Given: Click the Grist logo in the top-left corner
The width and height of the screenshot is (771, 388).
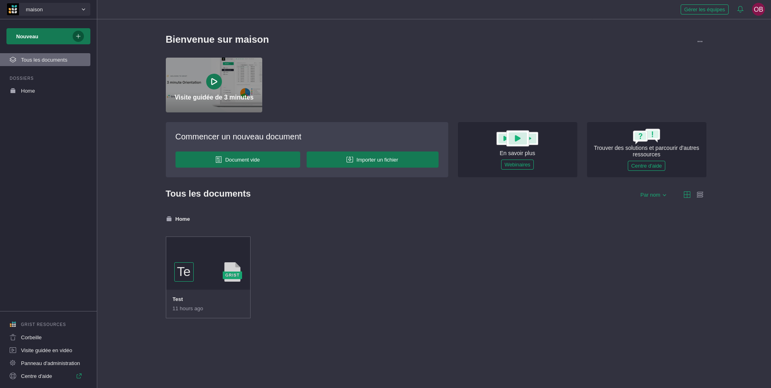Looking at the screenshot, I should (13, 9).
